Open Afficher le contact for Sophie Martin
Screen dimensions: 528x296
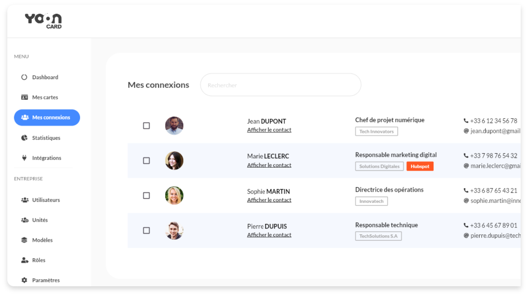(269, 200)
